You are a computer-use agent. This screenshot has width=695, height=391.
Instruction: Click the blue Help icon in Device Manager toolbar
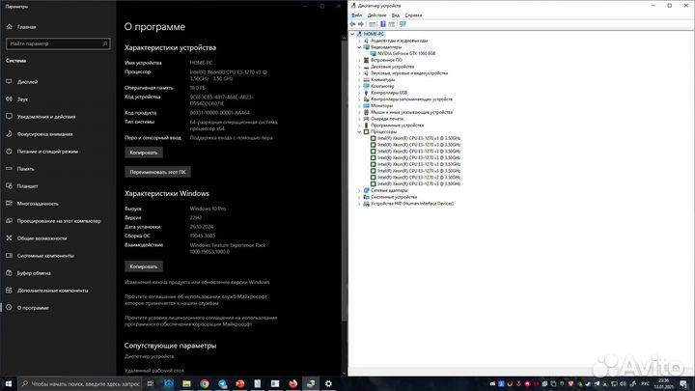383,24
